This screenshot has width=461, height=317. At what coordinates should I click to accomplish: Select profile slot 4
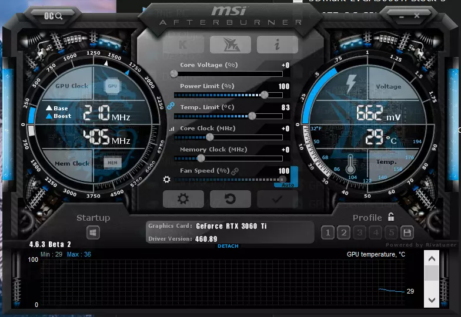(375, 233)
